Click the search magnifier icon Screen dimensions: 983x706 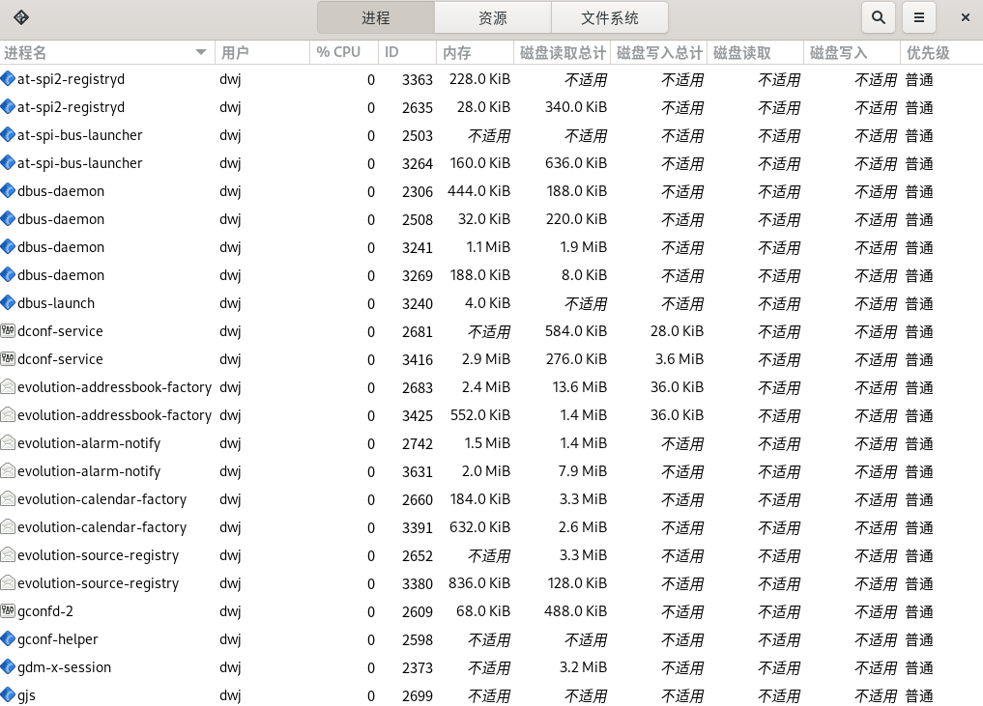tap(878, 17)
